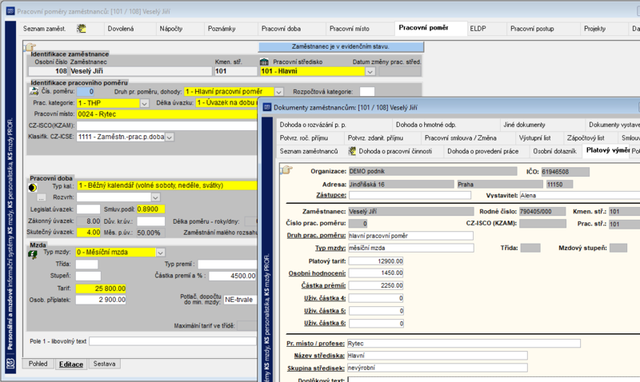The image size is (640, 382).
Task: Switch to Osobní dotazník tab
Action: pos(554,151)
